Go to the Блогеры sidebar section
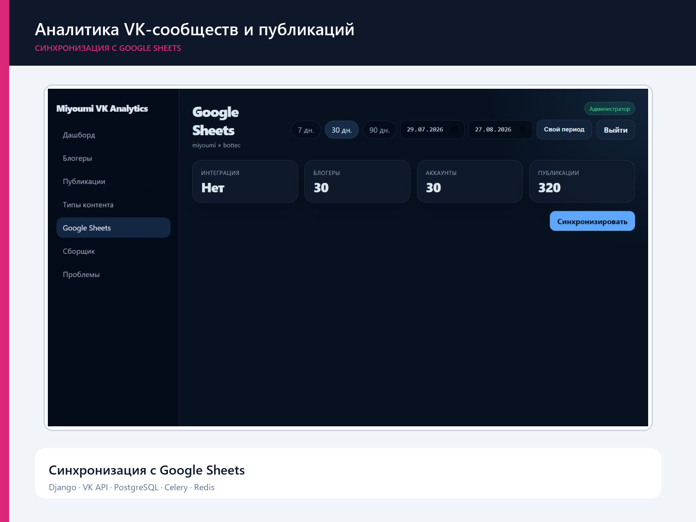This screenshot has width=696, height=522. 113,158
